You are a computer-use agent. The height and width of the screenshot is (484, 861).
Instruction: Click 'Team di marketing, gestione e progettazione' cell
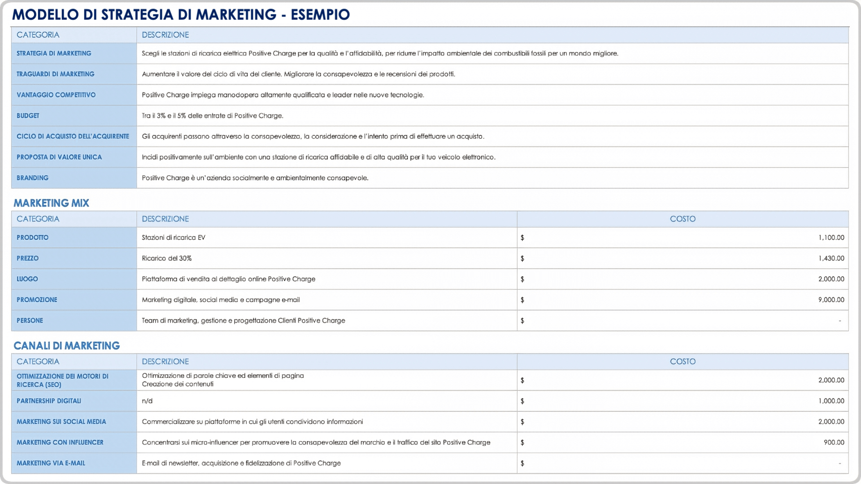click(327, 320)
